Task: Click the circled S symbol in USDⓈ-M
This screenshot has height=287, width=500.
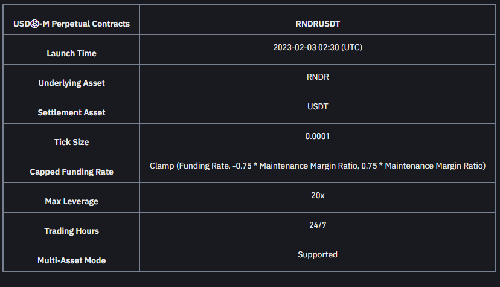Action: [x=36, y=24]
